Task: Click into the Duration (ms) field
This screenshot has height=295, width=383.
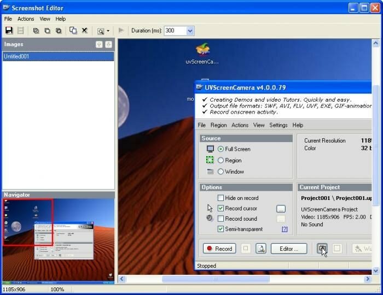Action: [175, 31]
